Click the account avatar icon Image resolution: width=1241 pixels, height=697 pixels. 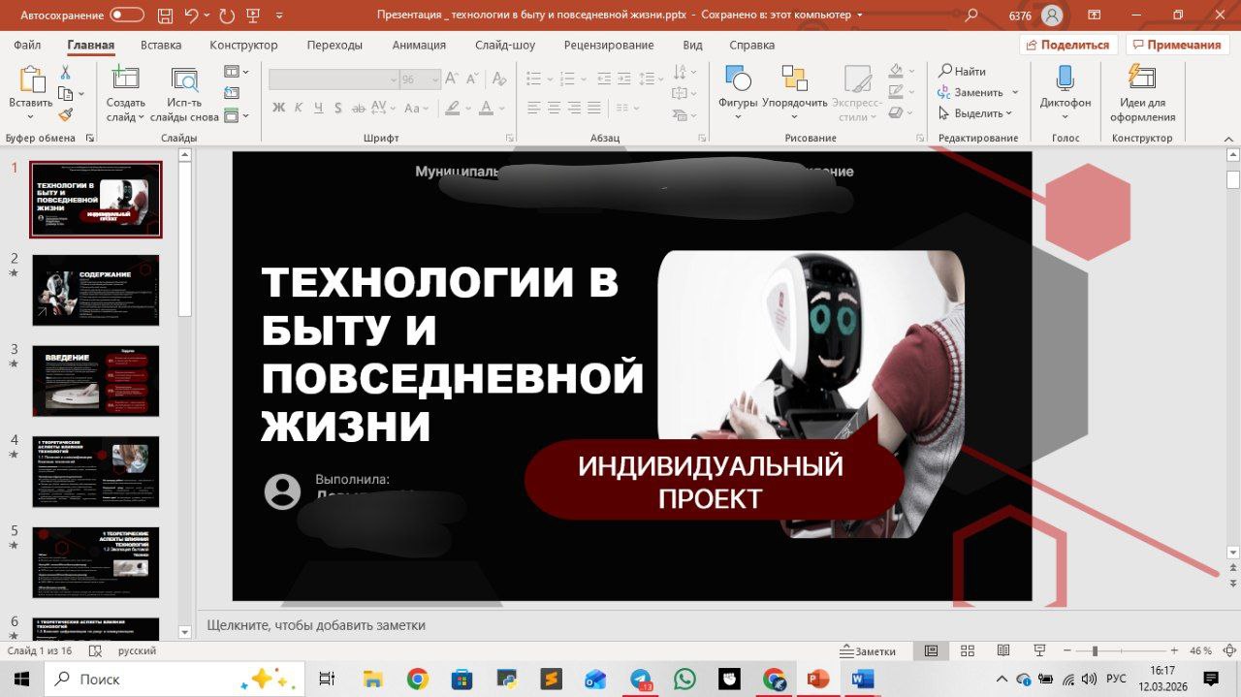point(1051,16)
